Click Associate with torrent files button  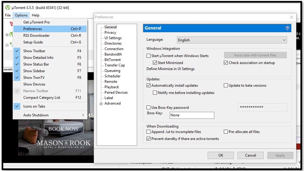tap(255, 55)
